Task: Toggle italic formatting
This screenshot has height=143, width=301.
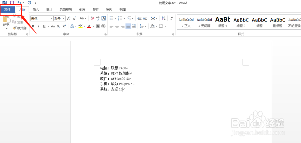Action: click(39, 26)
